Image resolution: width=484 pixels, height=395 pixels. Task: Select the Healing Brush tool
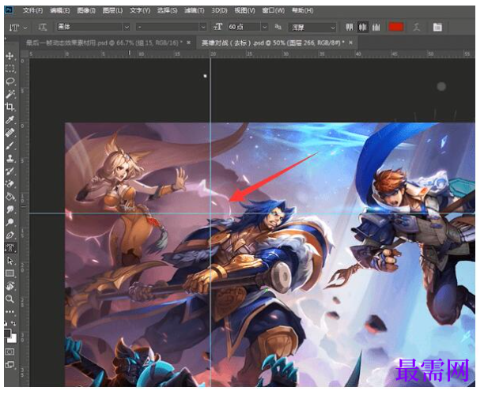(x=9, y=133)
